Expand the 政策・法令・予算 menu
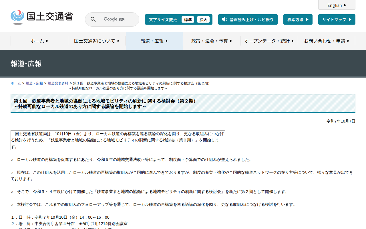366x229 pixels. [212, 41]
